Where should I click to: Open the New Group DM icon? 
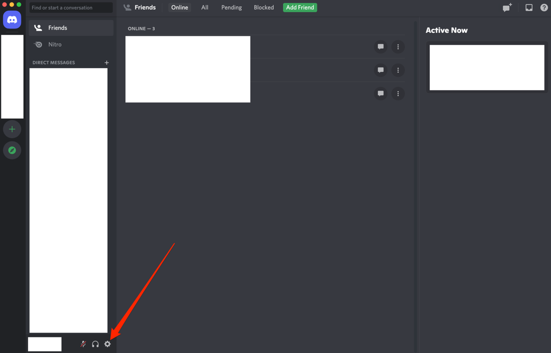507,8
